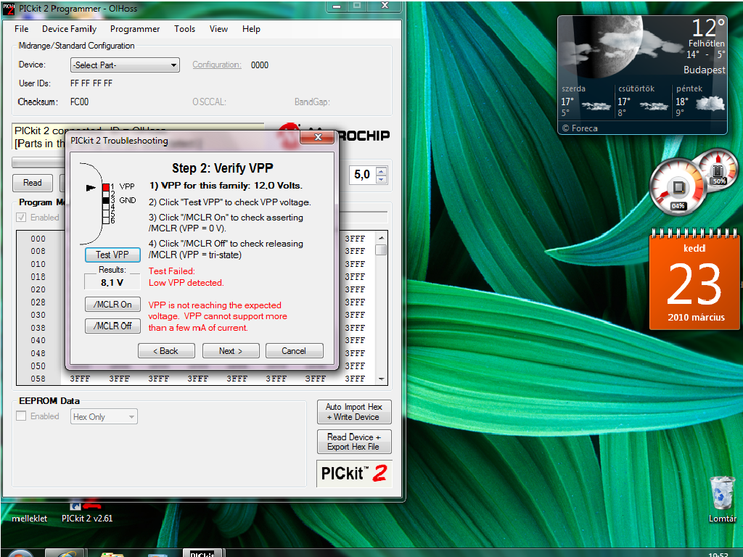The height and width of the screenshot is (557, 743).
Task: Open the Device Family menu
Action: pos(69,29)
